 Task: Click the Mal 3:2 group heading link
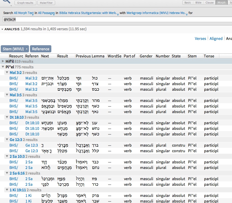pos(16,73)
